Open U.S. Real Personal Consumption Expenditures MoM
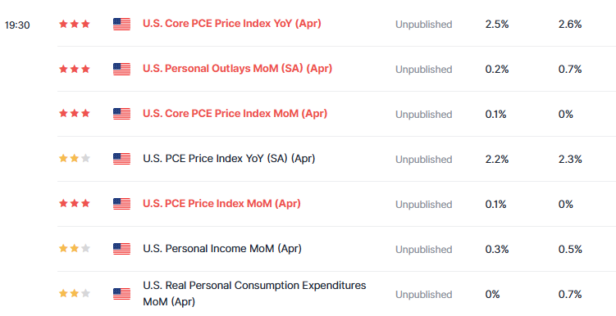The width and height of the screenshot is (616, 316). pyautogui.click(x=254, y=294)
